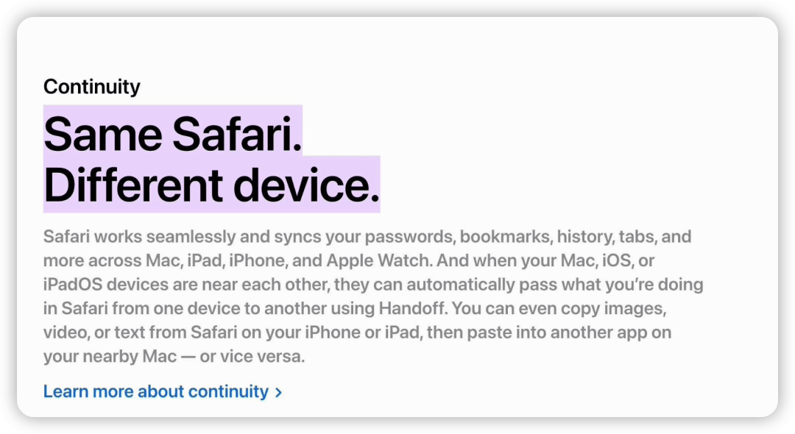Image resolution: width=795 pixels, height=434 pixels.
Task: Click the word 'video' starting the fifth line
Action: click(63, 332)
